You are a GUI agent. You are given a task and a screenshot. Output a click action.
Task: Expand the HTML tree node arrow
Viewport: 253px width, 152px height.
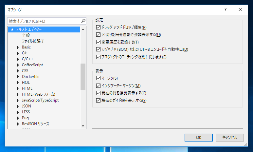pos(18,88)
